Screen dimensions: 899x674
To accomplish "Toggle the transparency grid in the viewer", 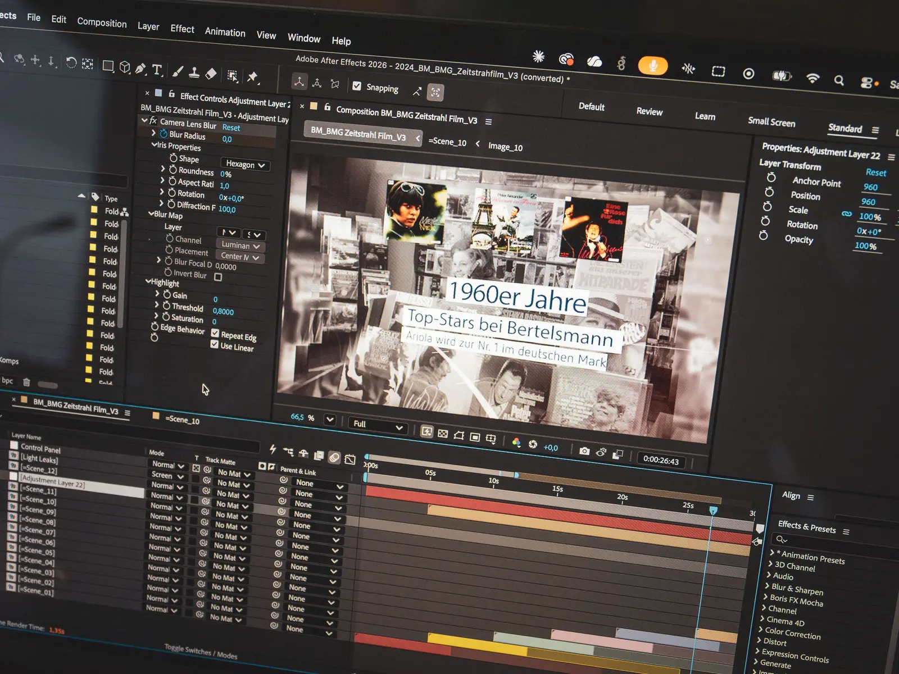I will pos(443,434).
